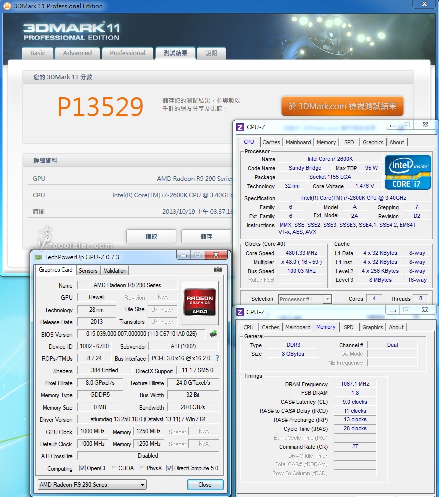Click the Multiplier value x 48.0 ( 16 - 59 )
This screenshot has height=497, width=439.
point(301,262)
